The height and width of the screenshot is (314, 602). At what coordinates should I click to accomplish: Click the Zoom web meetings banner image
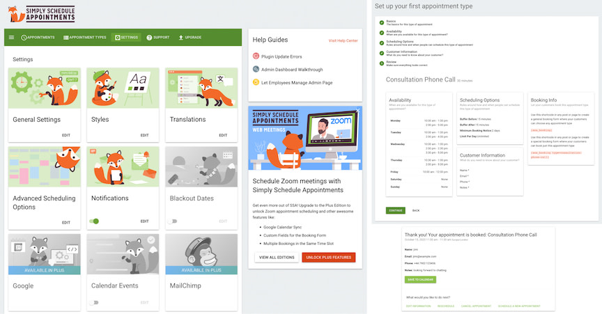305,138
